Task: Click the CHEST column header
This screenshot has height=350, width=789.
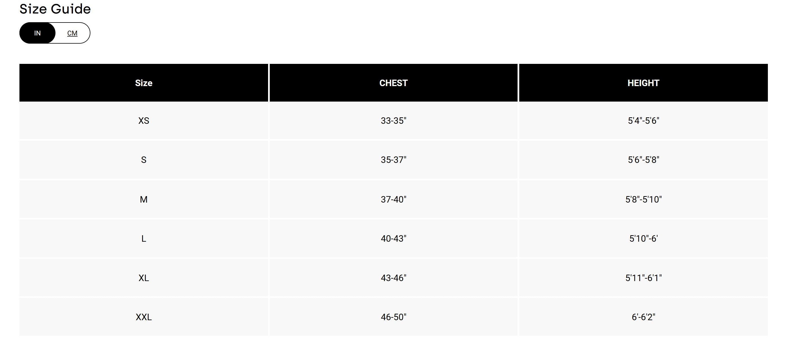Action: 394,83
